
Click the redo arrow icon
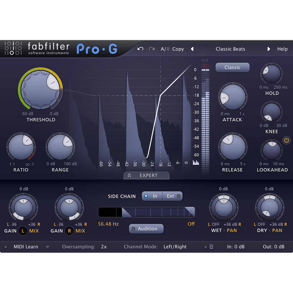(152, 49)
